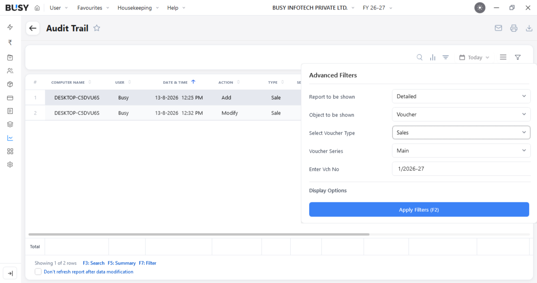The image size is (537, 283).
Task: Click the Enter Vch No field
Action: [x=461, y=169]
